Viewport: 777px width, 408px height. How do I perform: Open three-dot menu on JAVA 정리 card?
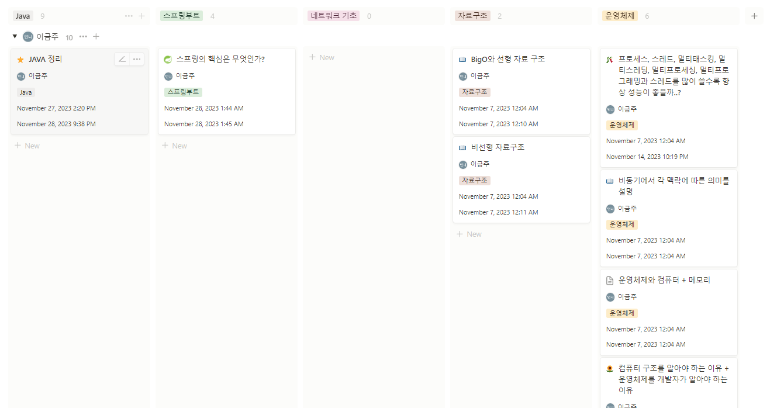(137, 59)
